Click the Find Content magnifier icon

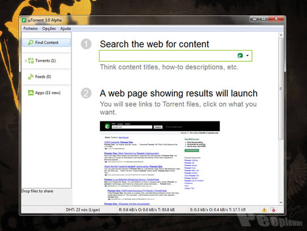(31, 43)
